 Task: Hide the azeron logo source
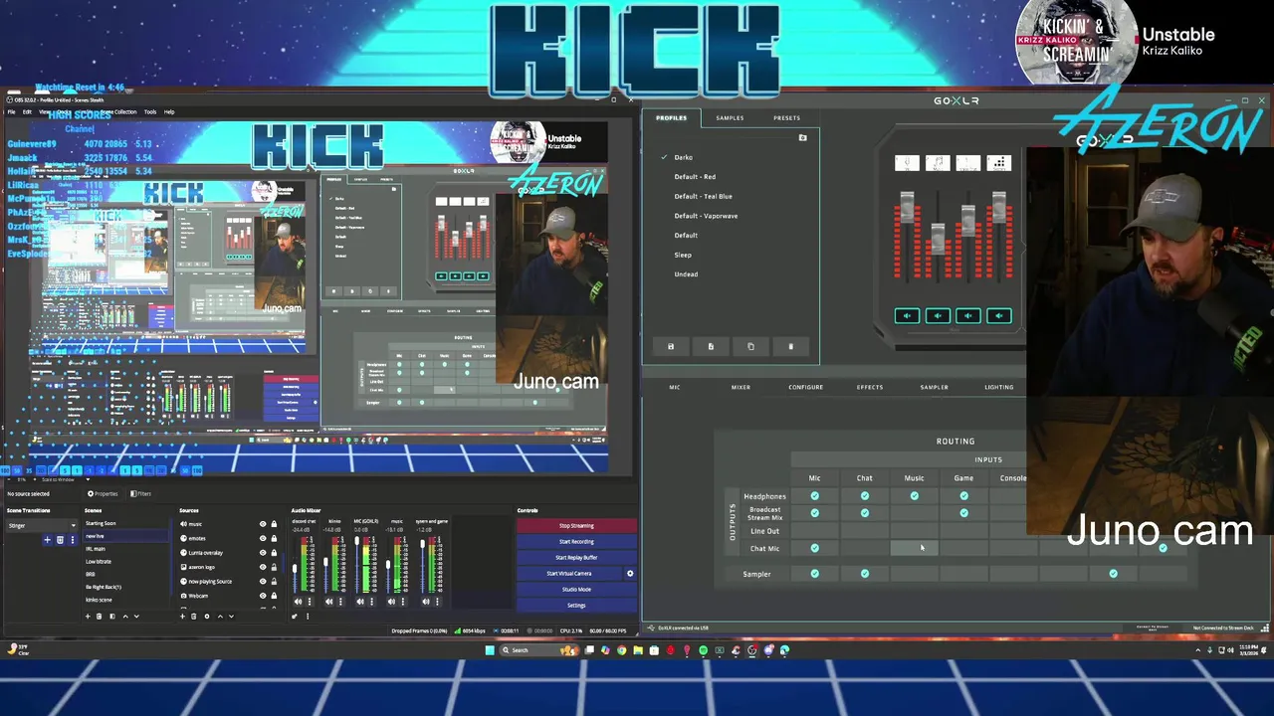click(x=263, y=567)
